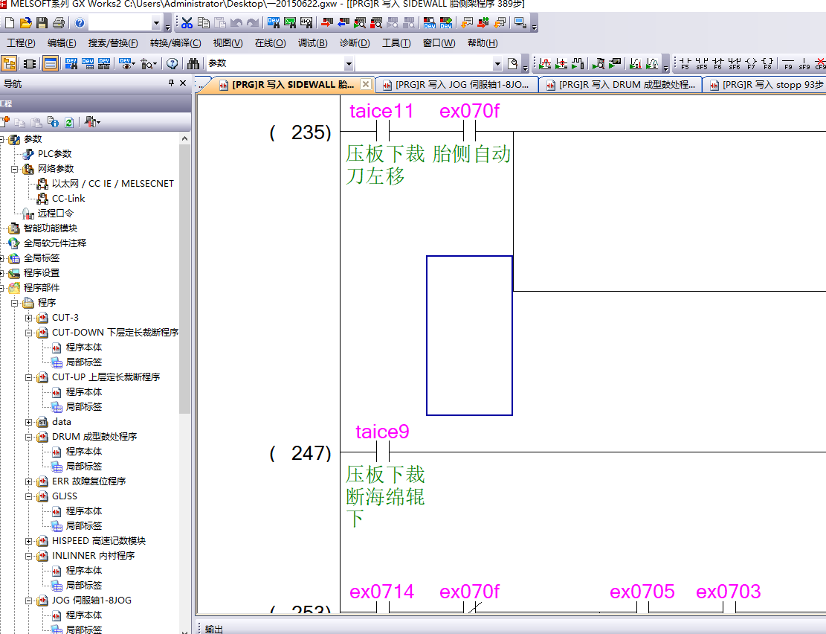Select CC-Link in network parameters
The image size is (826, 634).
point(68,198)
